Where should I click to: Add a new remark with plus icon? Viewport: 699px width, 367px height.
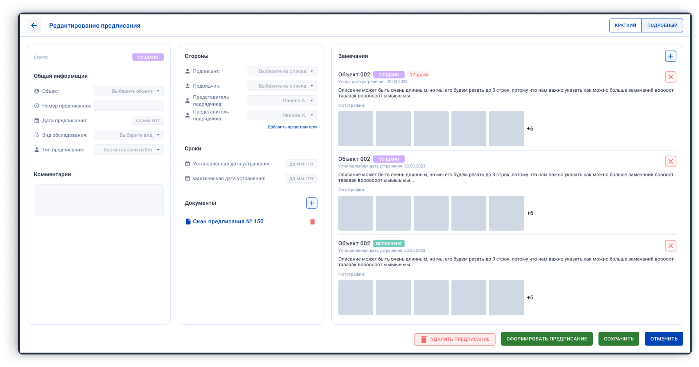pyautogui.click(x=670, y=56)
